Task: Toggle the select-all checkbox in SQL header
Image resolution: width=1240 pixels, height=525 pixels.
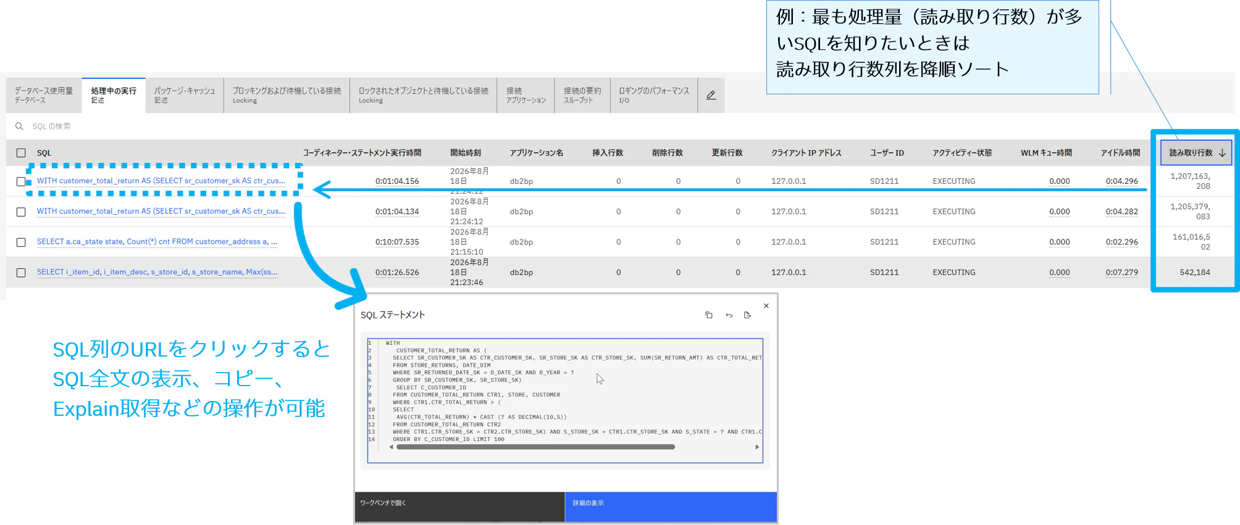Action: click(x=21, y=153)
